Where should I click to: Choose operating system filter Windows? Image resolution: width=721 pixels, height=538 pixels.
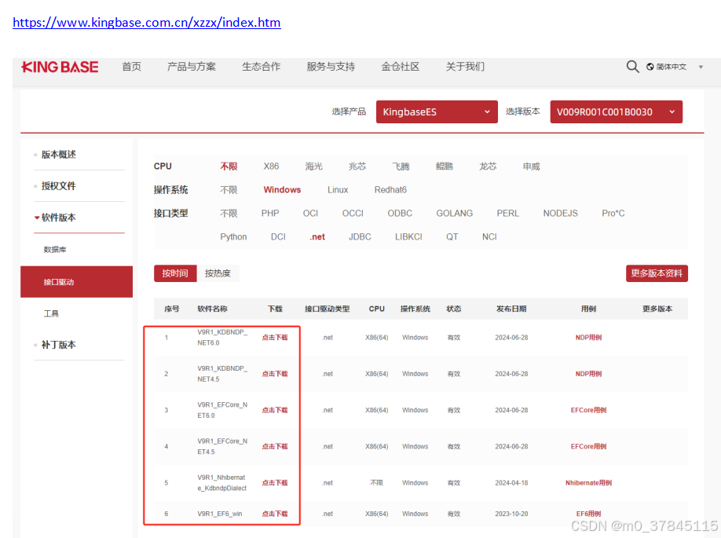click(x=282, y=190)
